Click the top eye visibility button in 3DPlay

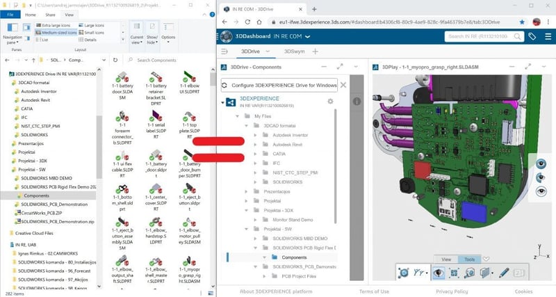point(541,164)
